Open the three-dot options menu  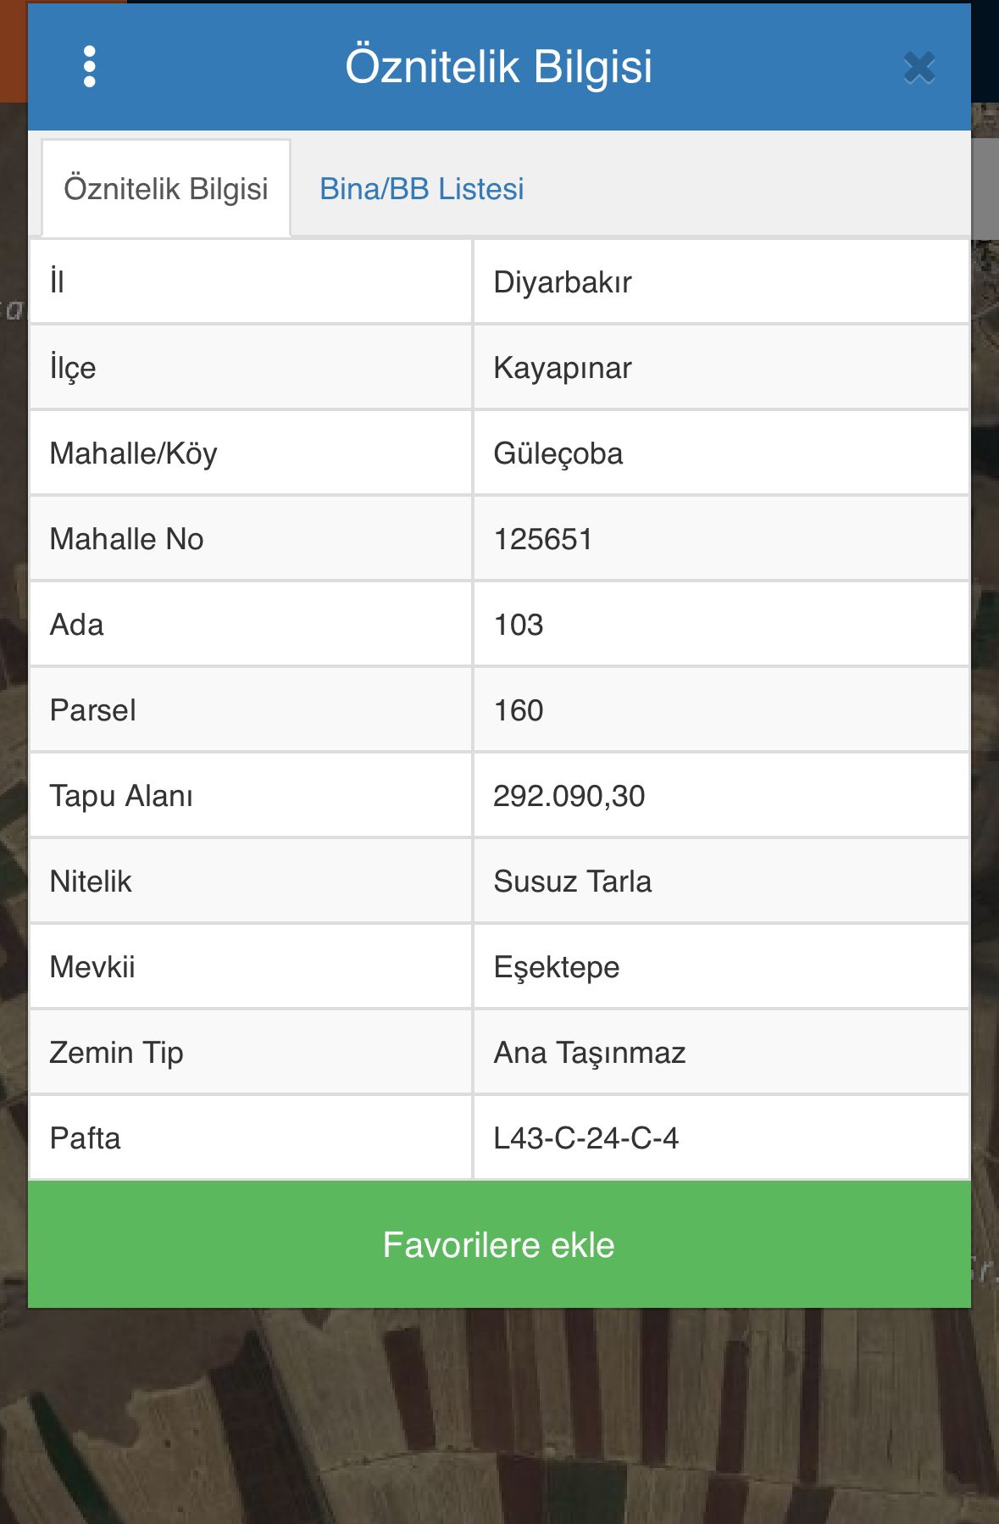[90, 67]
